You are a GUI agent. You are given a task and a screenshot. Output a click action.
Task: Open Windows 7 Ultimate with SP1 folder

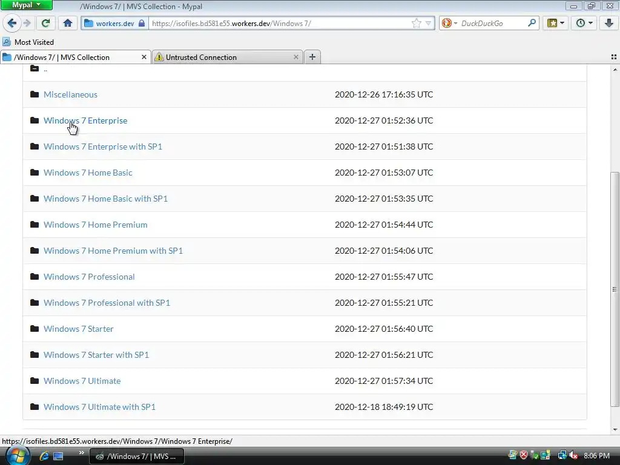click(x=99, y=407)
